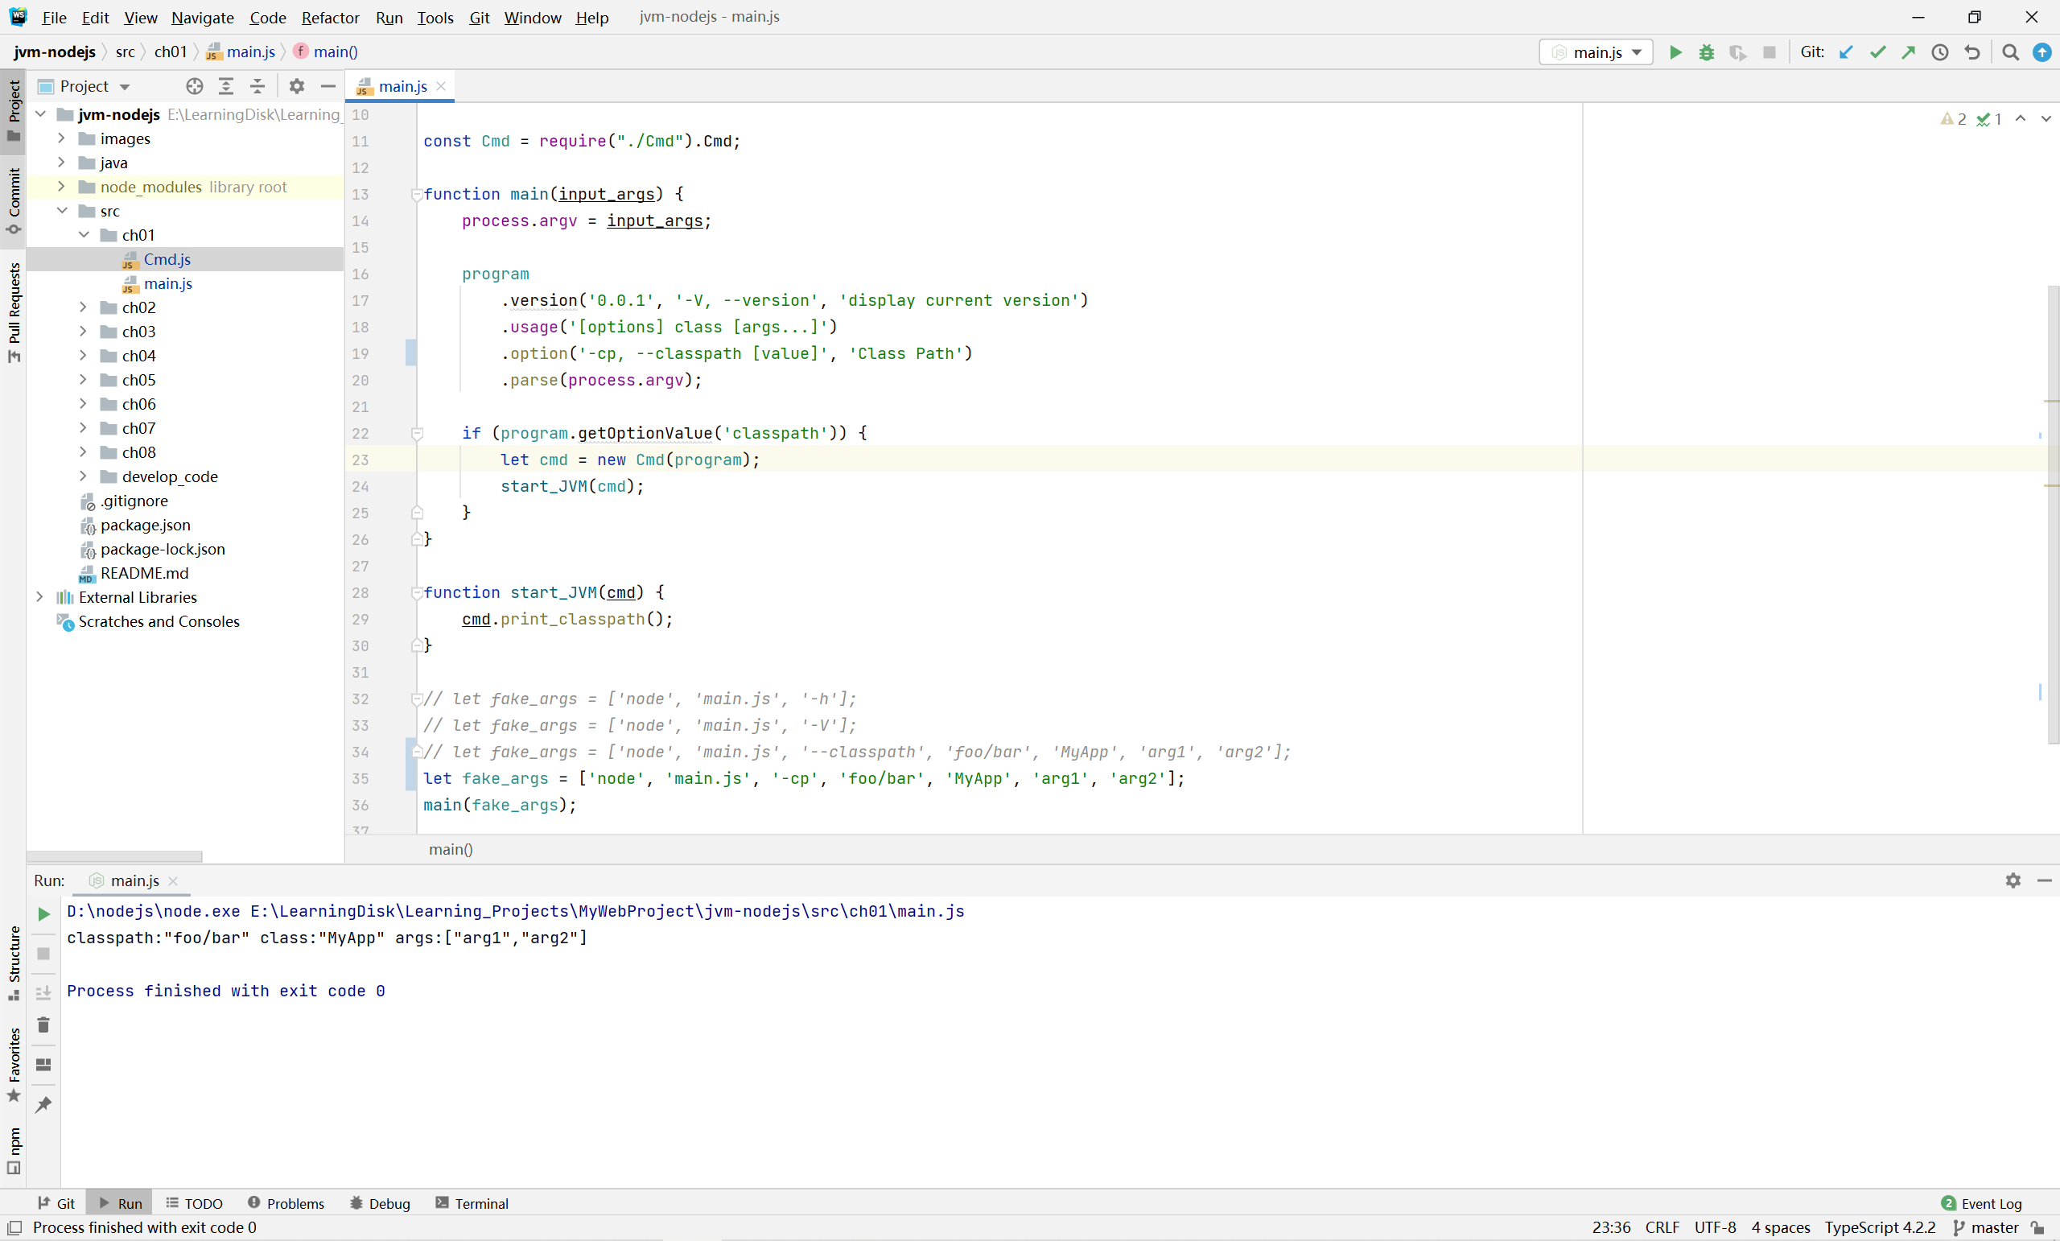Pin the Run tab with pin icon

[x=43, y=1104]
